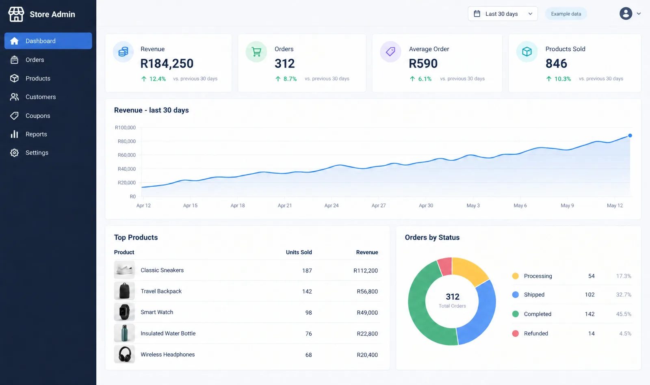Click the Products box icon in sidebar
This screenshot has width=650, height=385.
point(14,78)
